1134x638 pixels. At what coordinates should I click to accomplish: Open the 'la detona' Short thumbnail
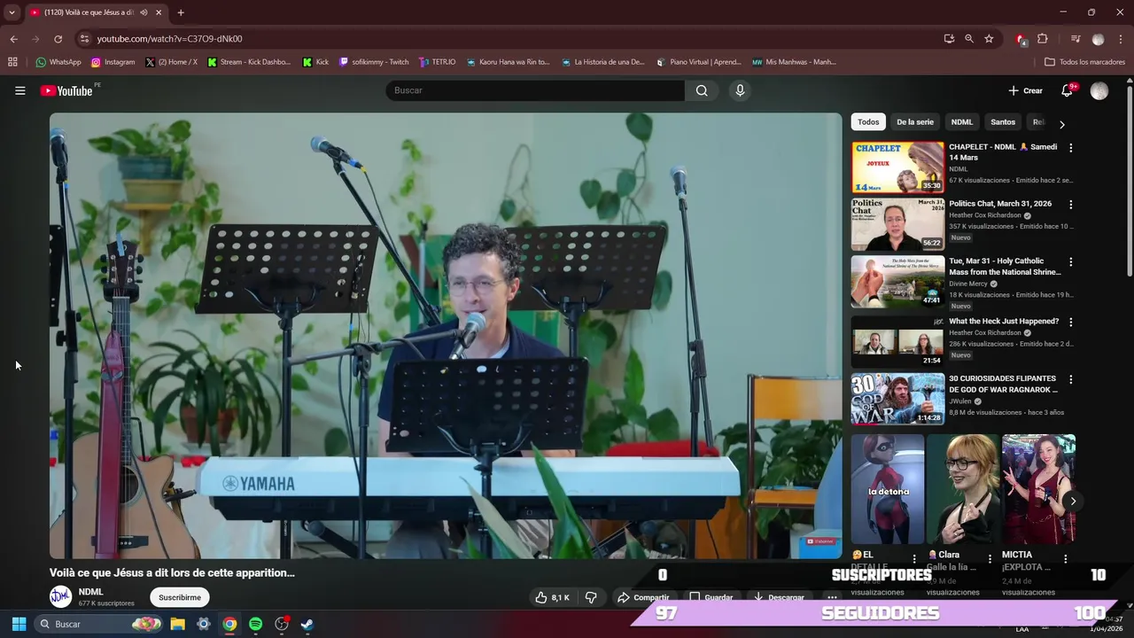pyautogui.click(x=888, y=489)
